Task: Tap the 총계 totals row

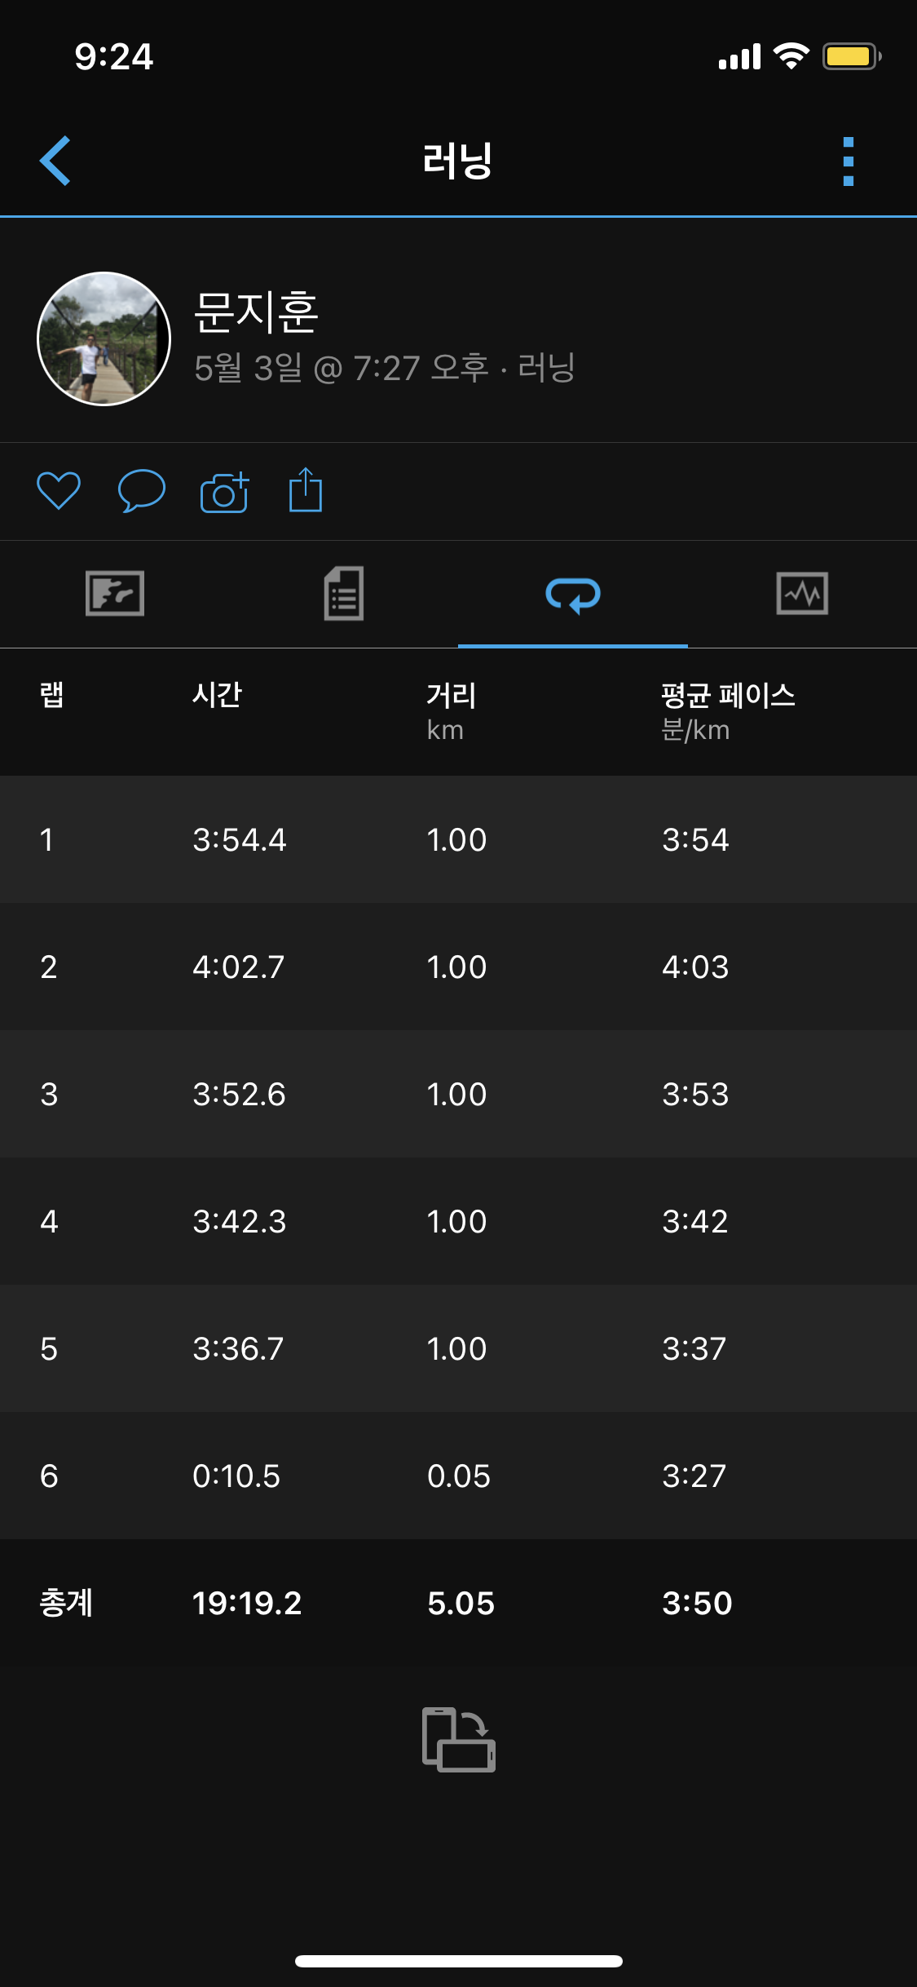Action: [458, 1603]
